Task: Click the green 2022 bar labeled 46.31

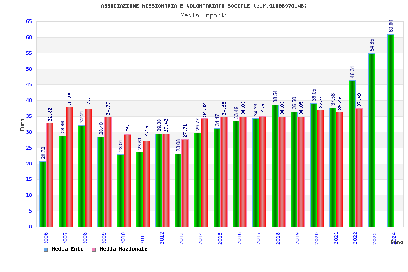Action: (x=352, y=154)
